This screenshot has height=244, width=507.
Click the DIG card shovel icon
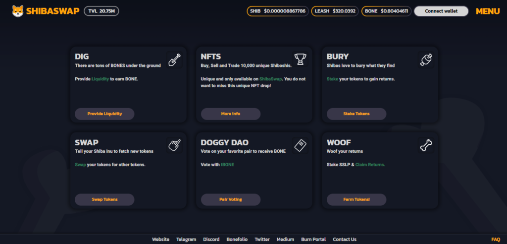click(x=175, y=60)
